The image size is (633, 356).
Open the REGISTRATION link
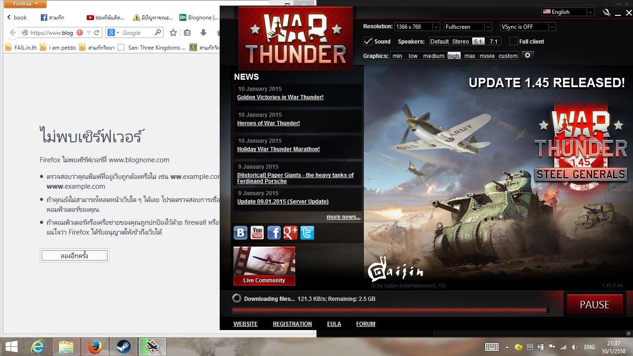(x=292, y=324)
